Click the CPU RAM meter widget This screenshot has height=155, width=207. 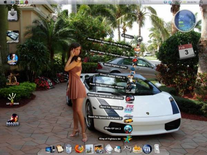tap(185, 21)
